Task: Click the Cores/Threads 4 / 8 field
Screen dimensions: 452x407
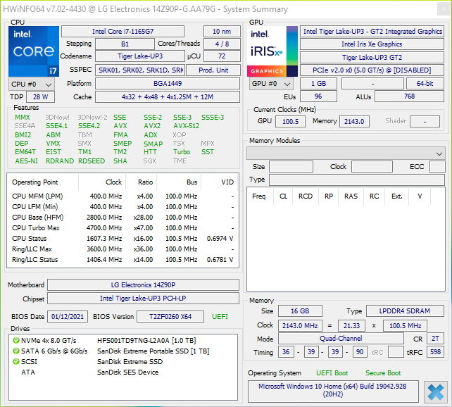Action: pos(222,44)
